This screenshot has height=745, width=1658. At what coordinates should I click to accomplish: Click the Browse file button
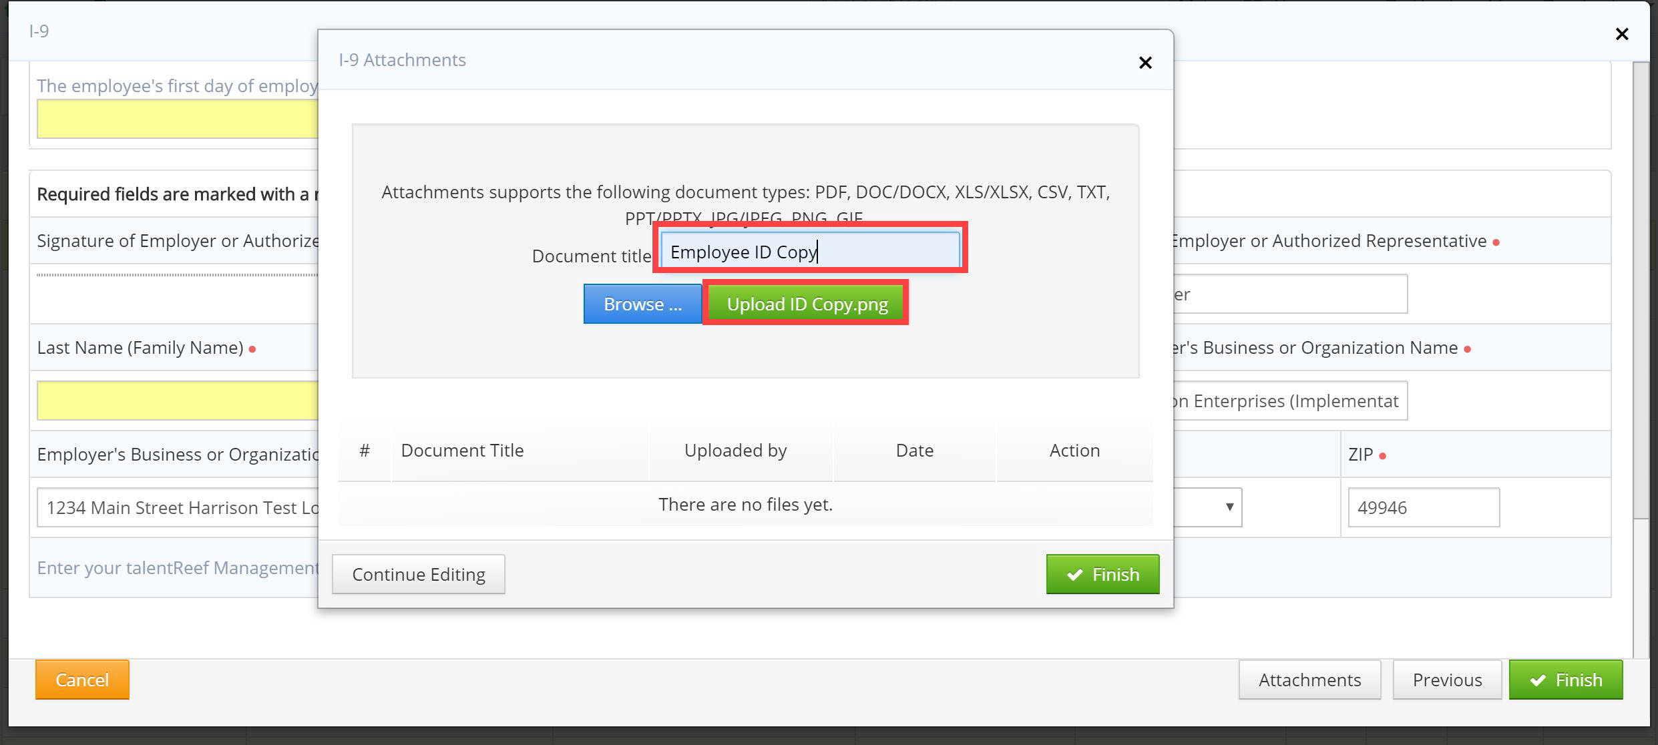[x=642, y=304]
